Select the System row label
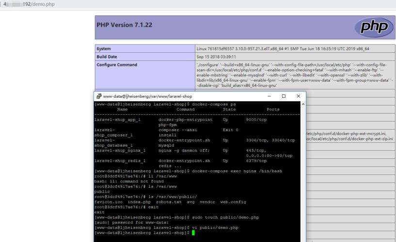The width and height of the screenshot is (396, 242). (x=104, y=49)
